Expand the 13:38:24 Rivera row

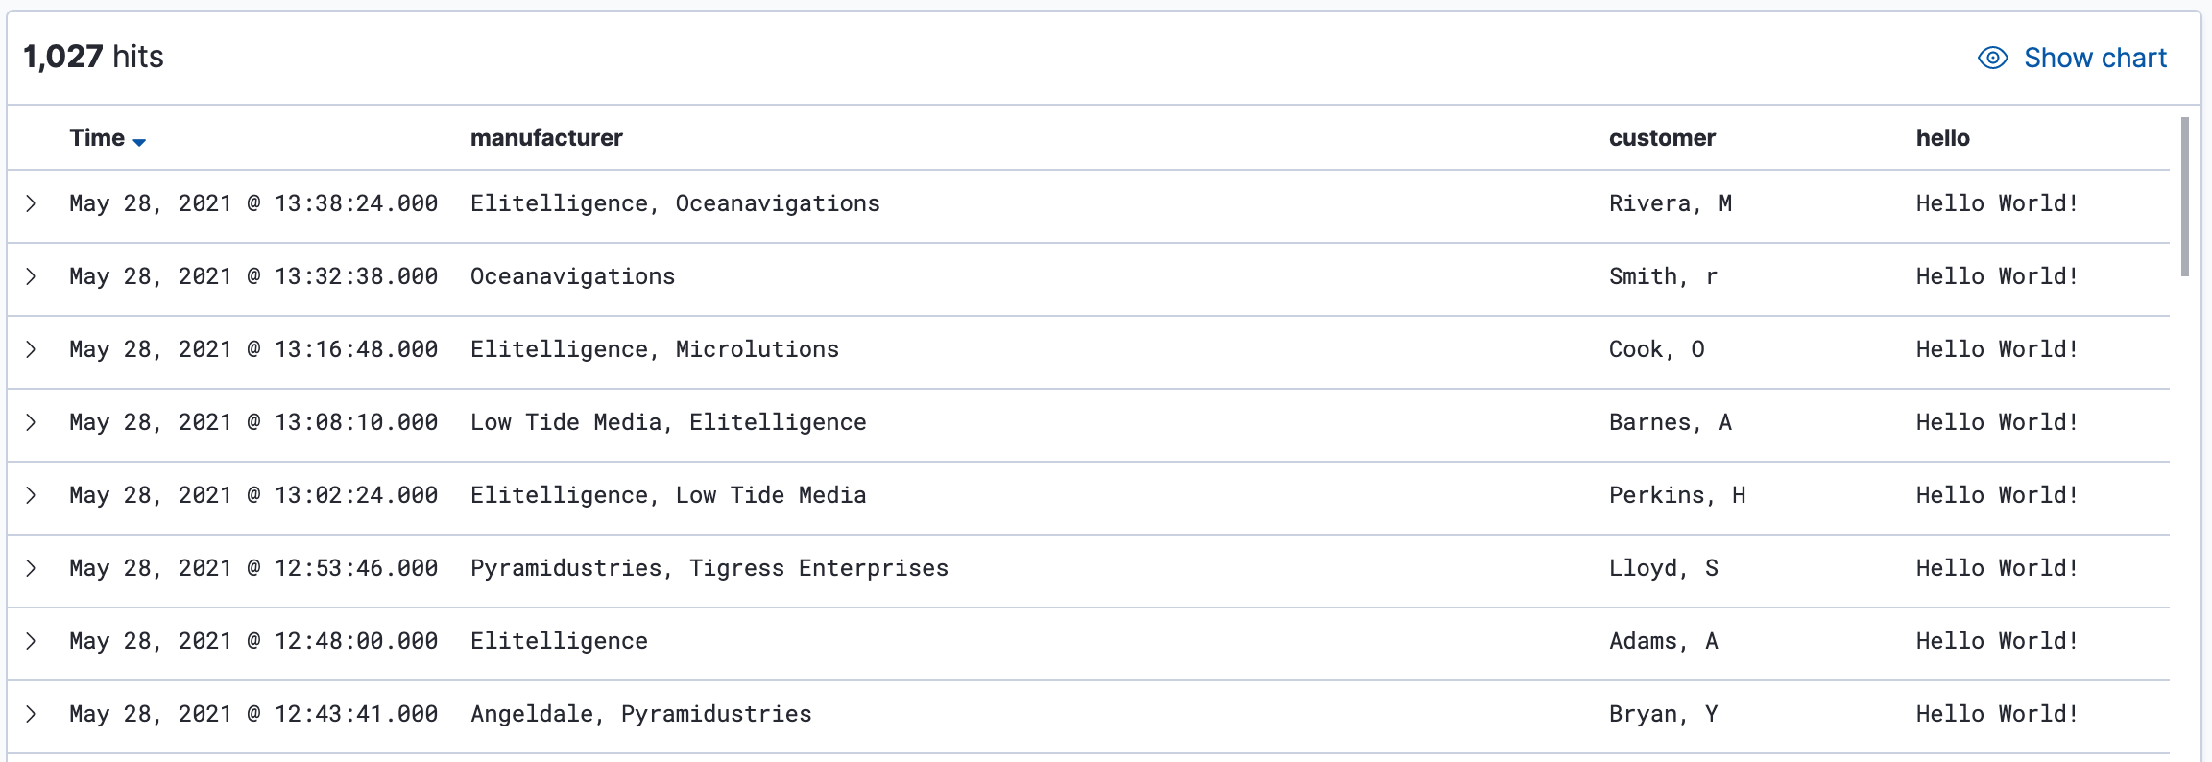(x=32, y=203)
